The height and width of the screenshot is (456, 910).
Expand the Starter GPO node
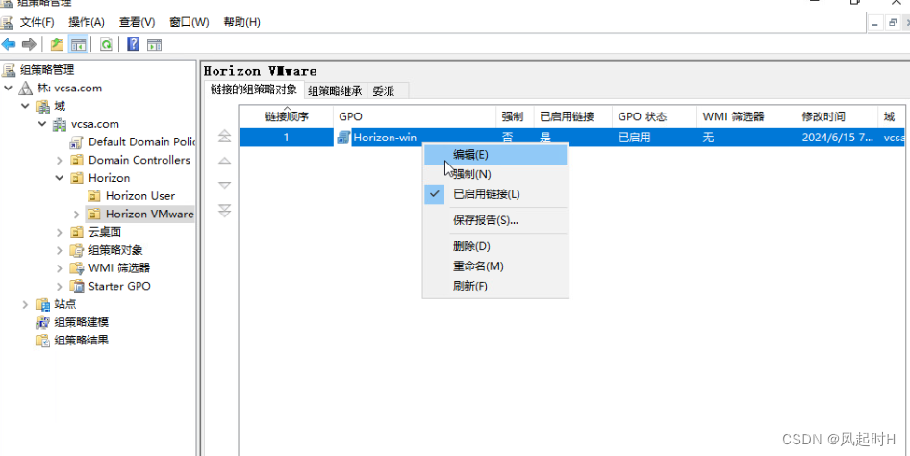coord(60,286)
